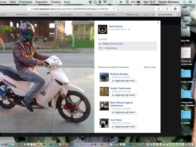Screen dimensions: 196x147
Task: Switch to the Panoramica tab
Action: [23, 15]
